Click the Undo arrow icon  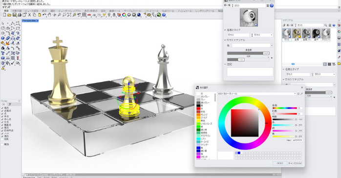tap(44, 15)
